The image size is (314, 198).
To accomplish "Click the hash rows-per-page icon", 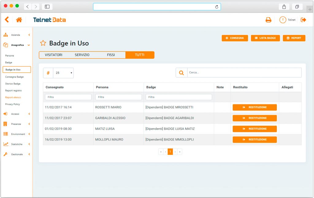I will 48,73.
